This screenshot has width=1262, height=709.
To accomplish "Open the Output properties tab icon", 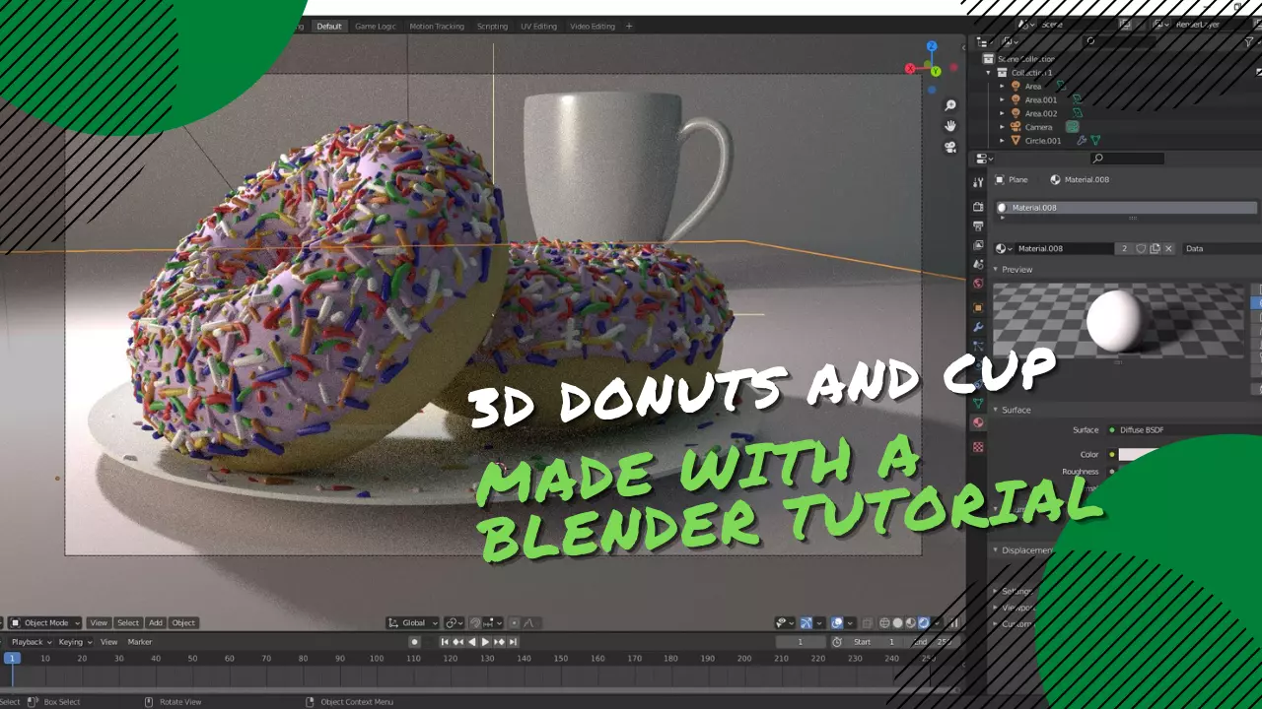I will (x=978, y=226).
